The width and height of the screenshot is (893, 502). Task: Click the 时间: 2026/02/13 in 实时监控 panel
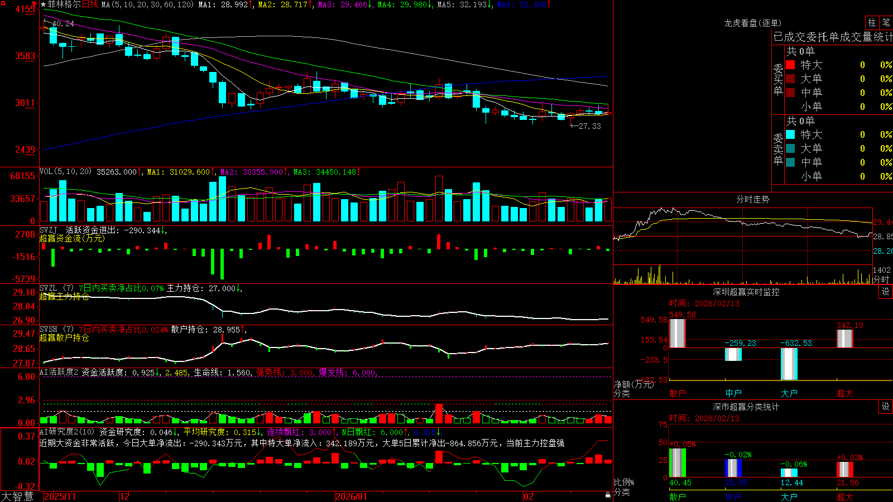tap(704, 303)
